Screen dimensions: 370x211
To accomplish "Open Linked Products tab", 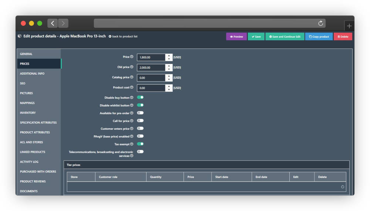I will [39, 152].
